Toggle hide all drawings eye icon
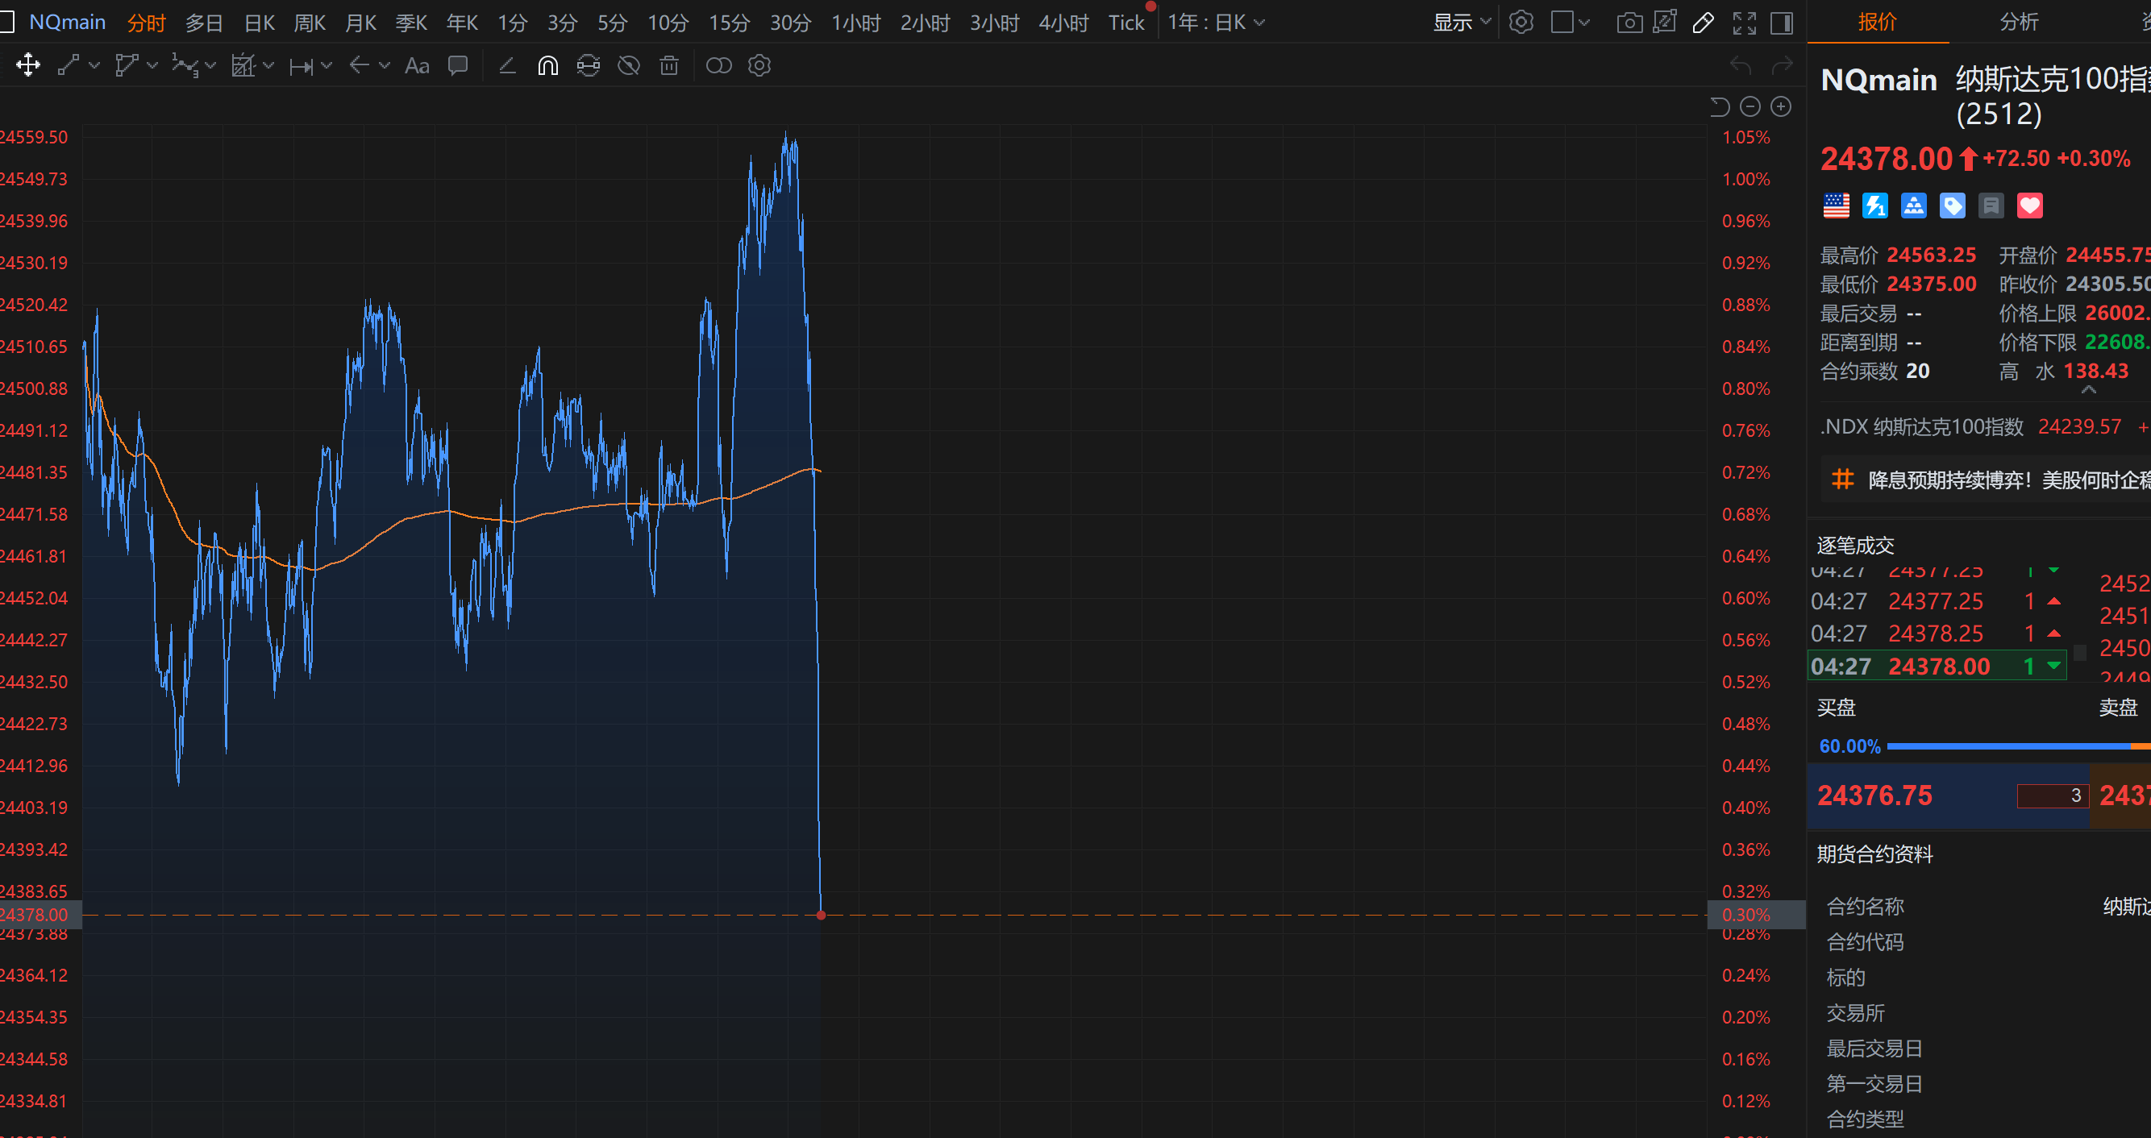 628,65
